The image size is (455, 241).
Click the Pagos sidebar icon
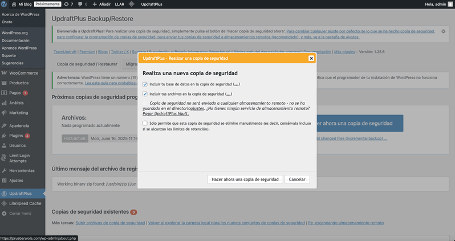tap(4, 93)
